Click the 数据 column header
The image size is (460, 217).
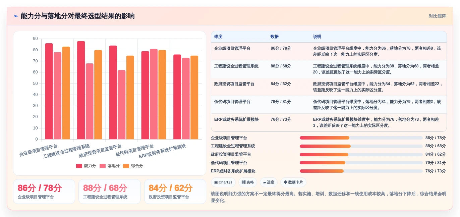click(x=275, y=37)
